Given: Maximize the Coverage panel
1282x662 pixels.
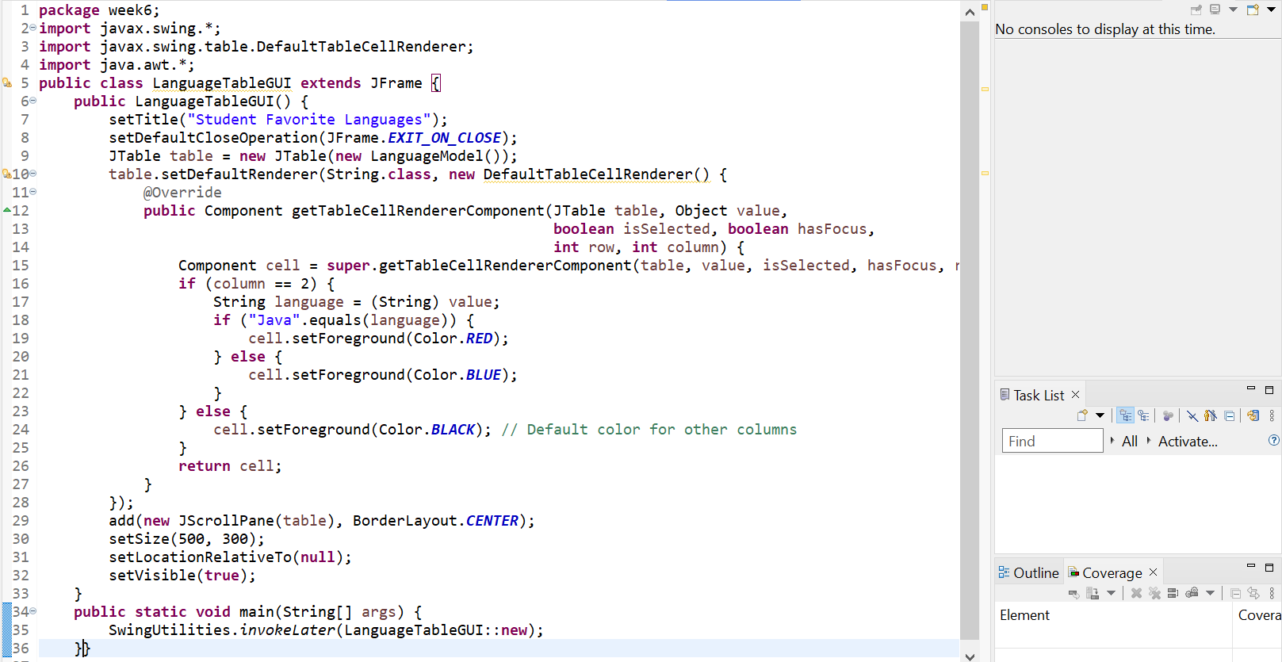Looking at the screenshot, I should pyautogui.click(x=1269, y=567).
